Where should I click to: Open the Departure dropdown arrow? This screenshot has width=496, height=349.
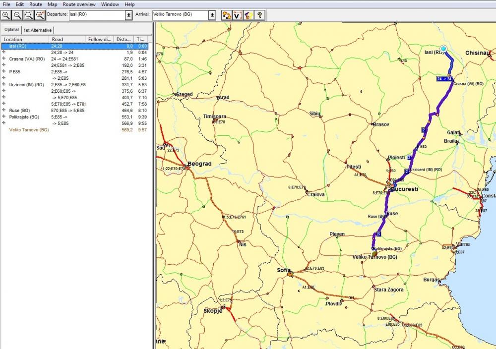pyautogui.click(x=128, y=15)
